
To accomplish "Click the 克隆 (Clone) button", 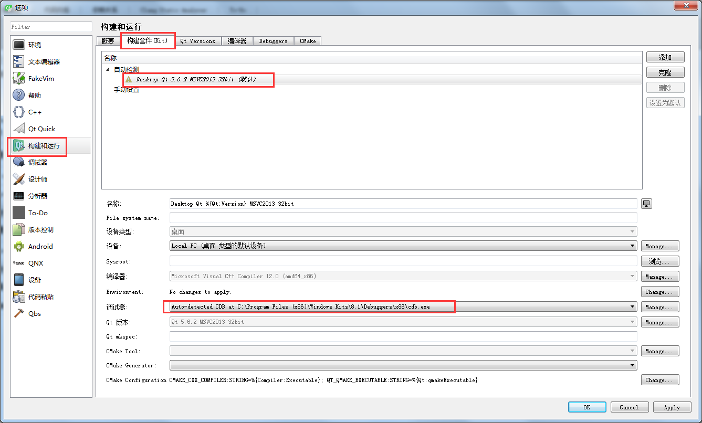I will (665, 72).
